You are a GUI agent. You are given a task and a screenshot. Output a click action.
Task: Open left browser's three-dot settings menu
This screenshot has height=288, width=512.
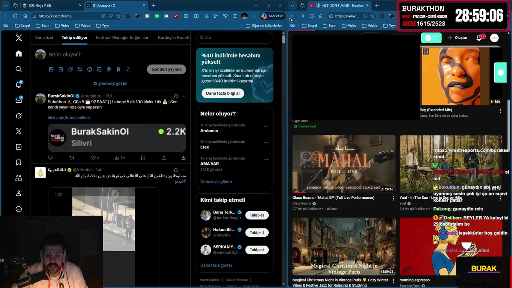pyautogui.click(x=254, y=16)
